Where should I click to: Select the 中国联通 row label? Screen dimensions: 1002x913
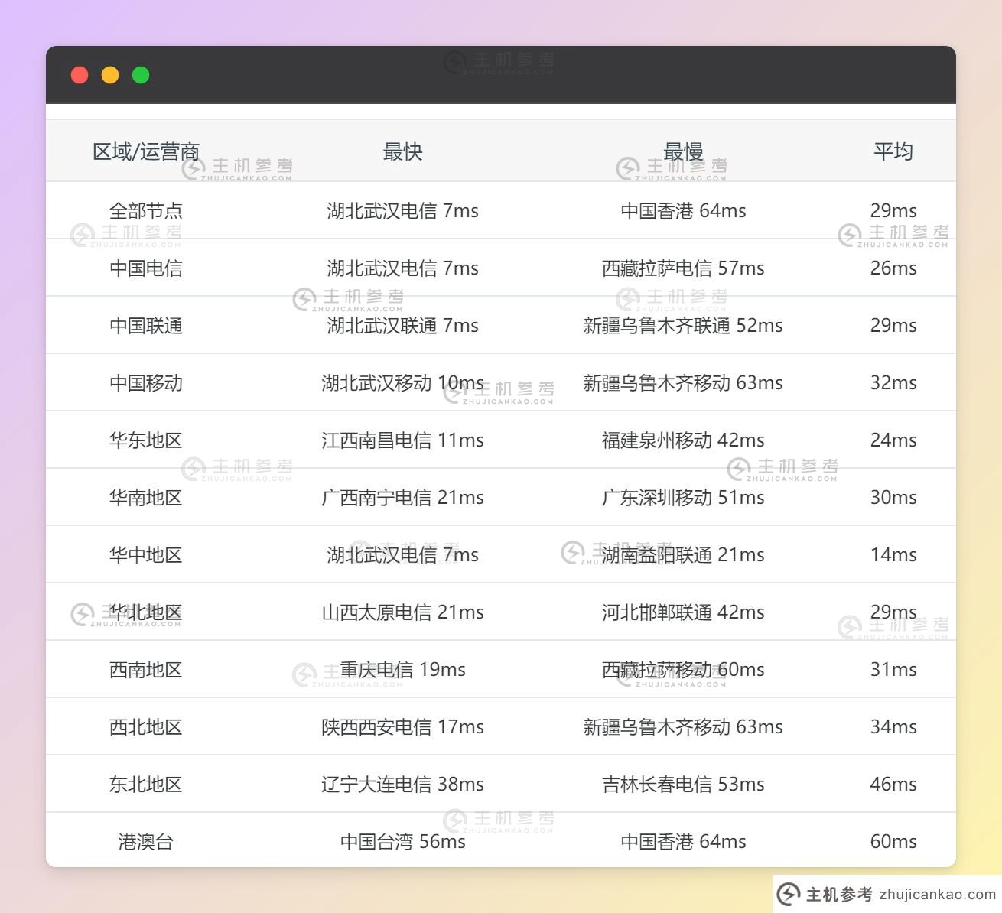(x=146, y=325)
